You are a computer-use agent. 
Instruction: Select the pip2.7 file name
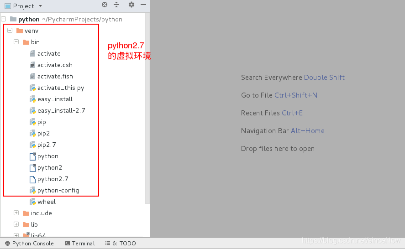coord(47,145)
